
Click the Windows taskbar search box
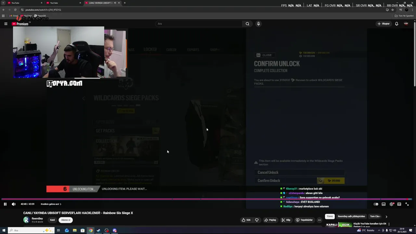(31, 230)
